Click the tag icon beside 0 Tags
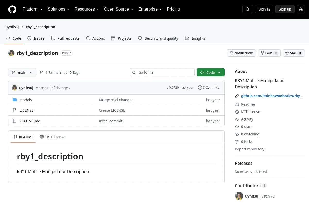The width and height of the screenshot is (309, 206). click(x=65, y=73)
